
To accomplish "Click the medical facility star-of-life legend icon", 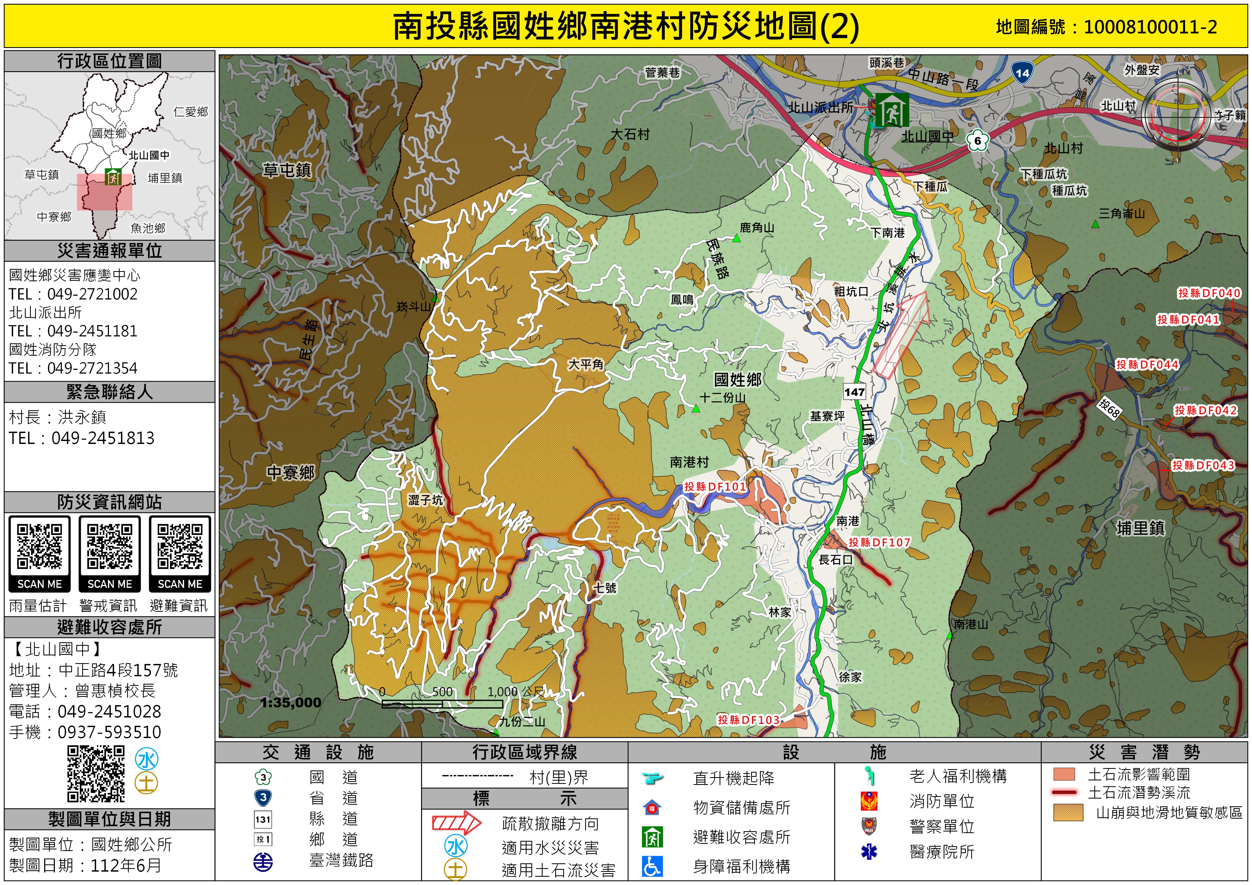I will (x=869, y=852).
